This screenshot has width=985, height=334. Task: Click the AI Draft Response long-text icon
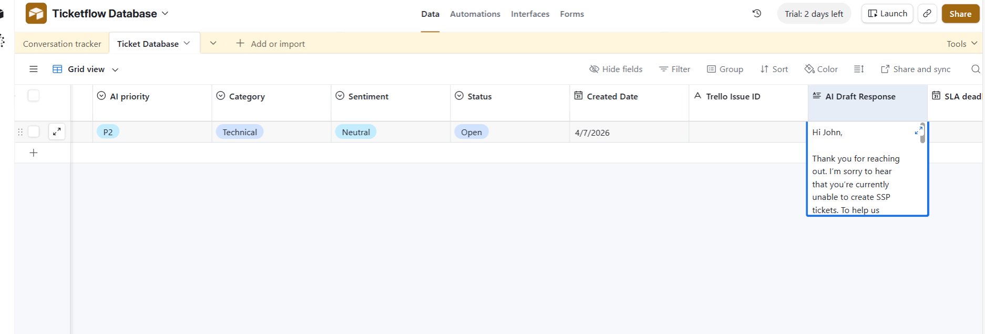[817, 96]
